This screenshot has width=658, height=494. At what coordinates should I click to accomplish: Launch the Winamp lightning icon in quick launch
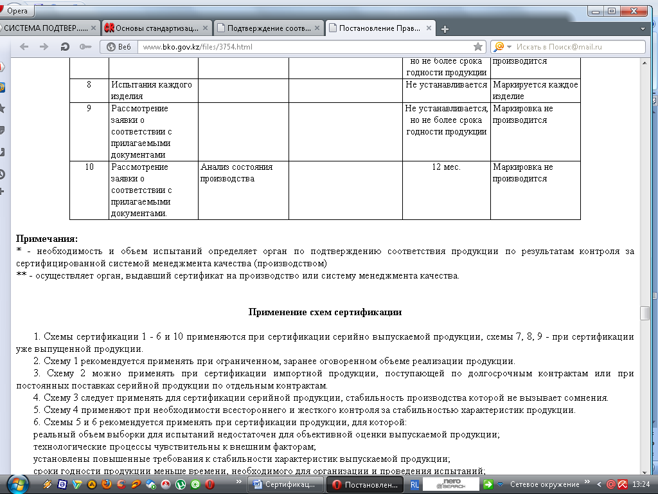[x=48, y=484]
